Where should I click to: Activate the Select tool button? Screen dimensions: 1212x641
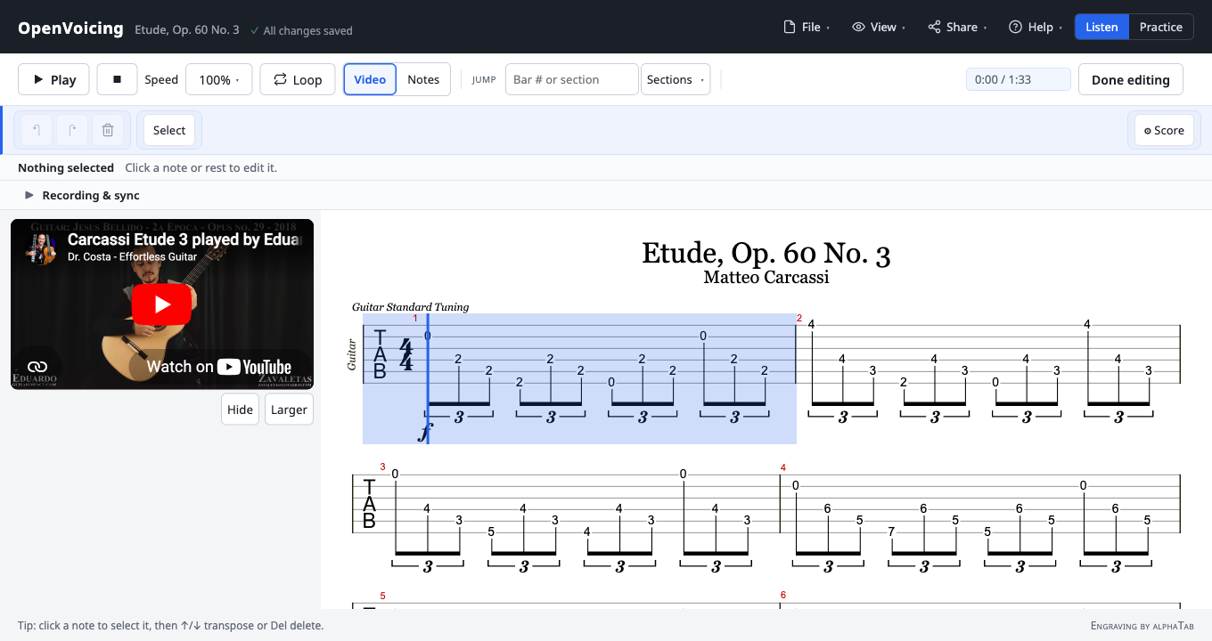pos(169,130)
